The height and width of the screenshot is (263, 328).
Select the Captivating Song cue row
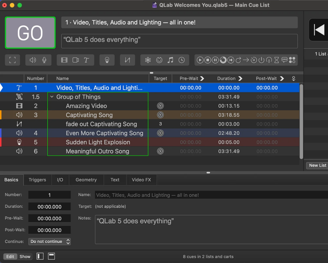150,115
